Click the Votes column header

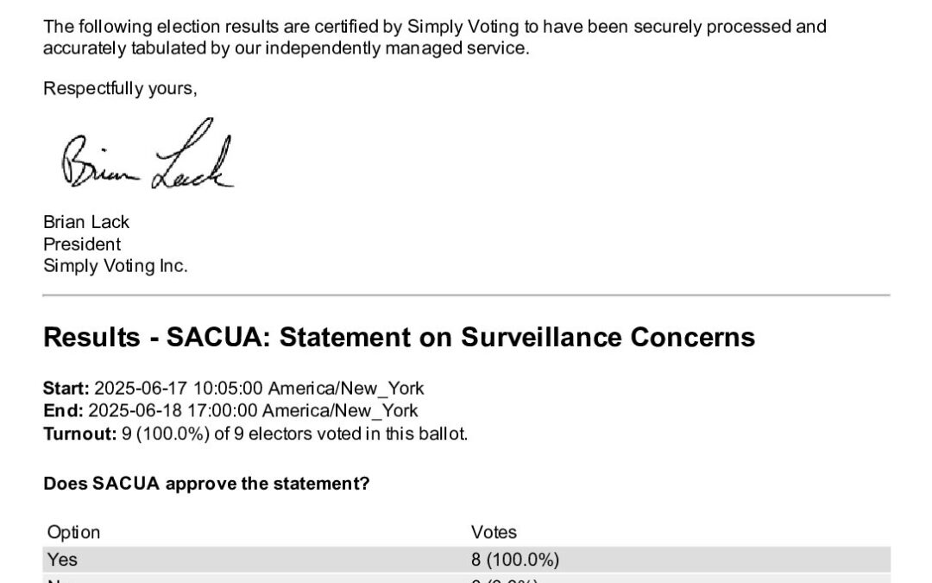(x=494, y=532)
